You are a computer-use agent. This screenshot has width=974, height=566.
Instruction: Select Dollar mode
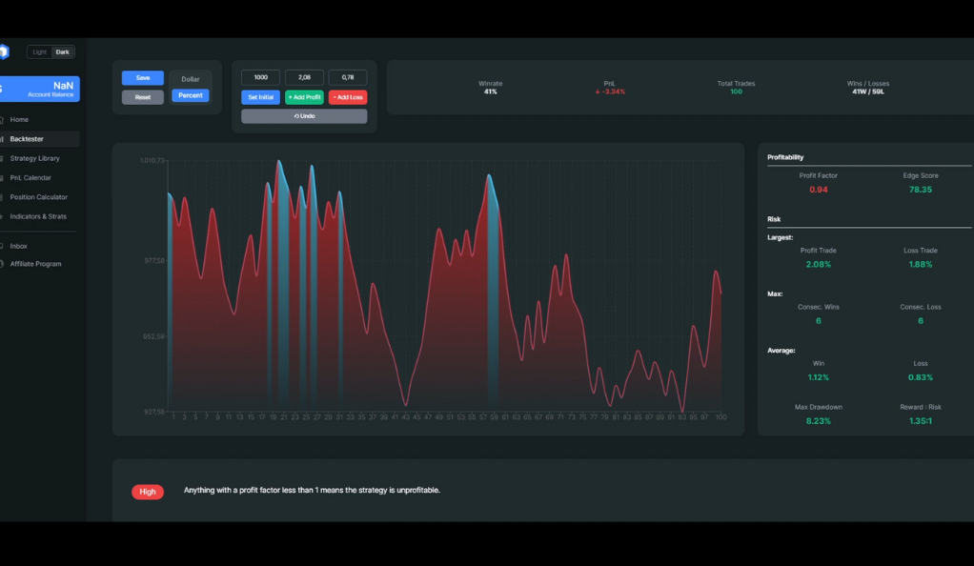coord(190,79)
